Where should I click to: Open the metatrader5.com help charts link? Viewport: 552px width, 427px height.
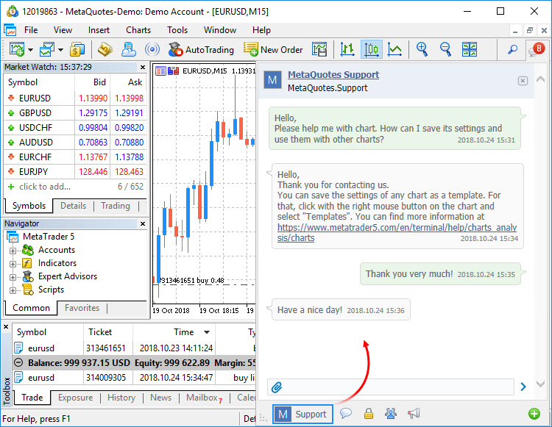397,233
